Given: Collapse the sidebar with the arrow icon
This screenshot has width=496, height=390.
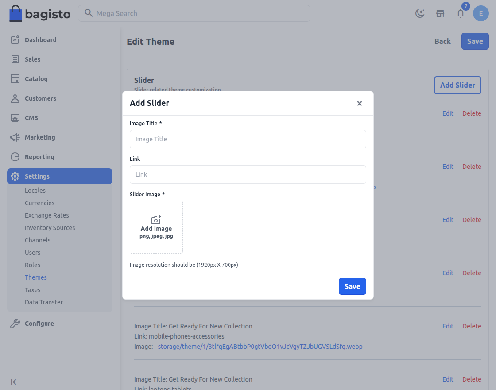Looking at the screenshot, I should pos(15,382).
